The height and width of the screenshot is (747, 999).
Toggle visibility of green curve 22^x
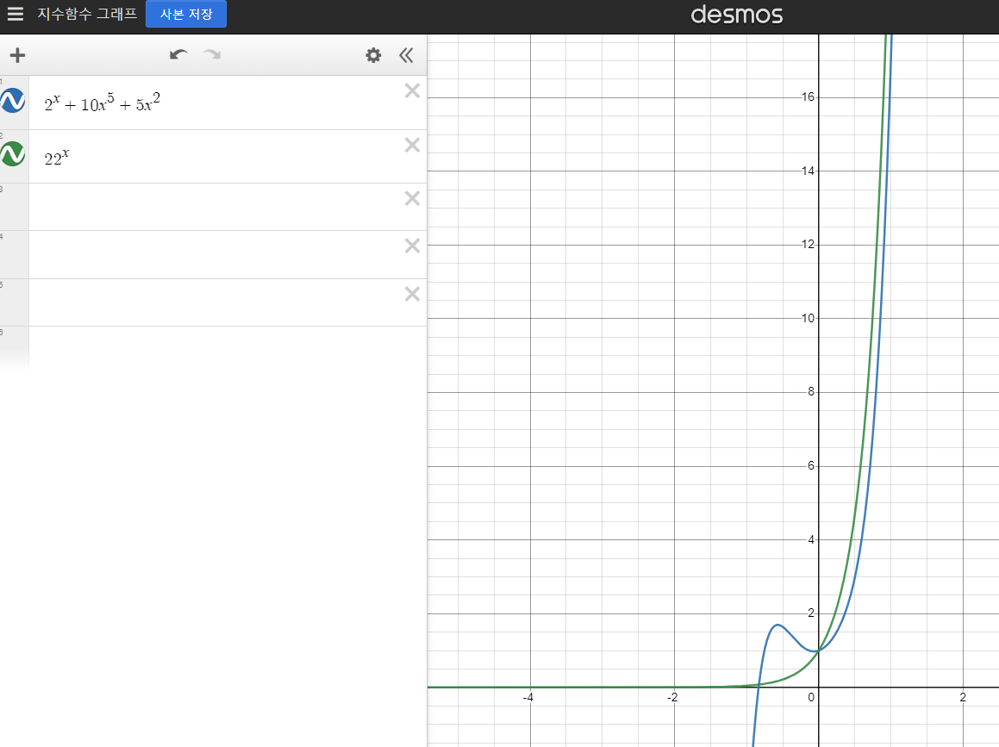click(x=13, y=154)
